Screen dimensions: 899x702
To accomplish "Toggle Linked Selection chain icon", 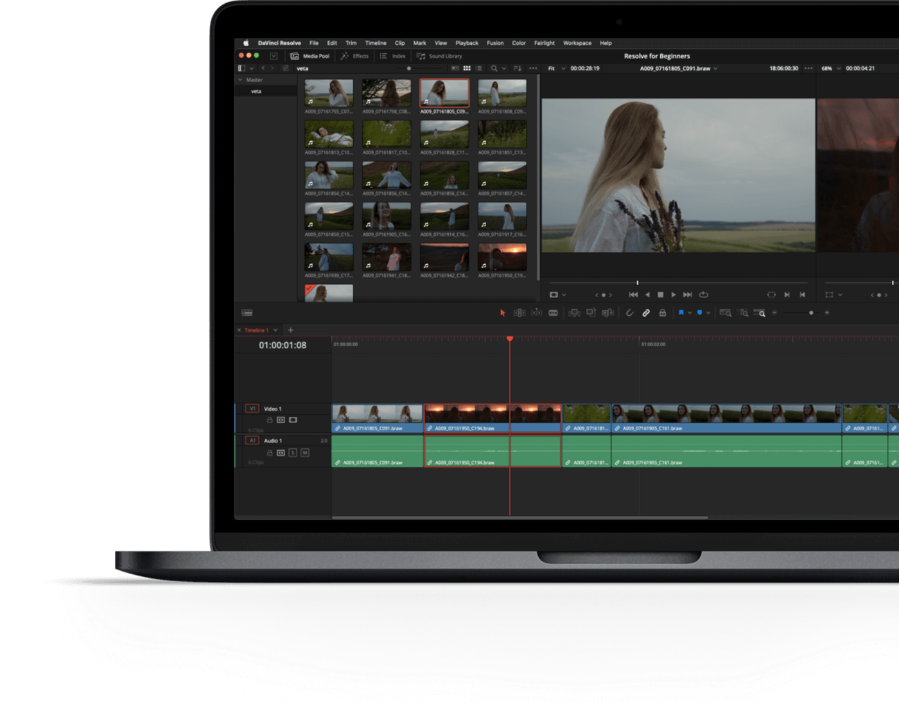I will tap(646, 313).
